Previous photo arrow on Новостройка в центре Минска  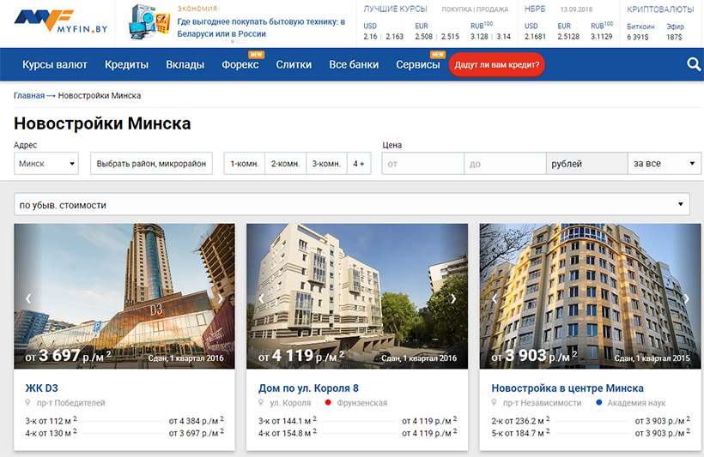pyautogui.click(x=494, y=299)
